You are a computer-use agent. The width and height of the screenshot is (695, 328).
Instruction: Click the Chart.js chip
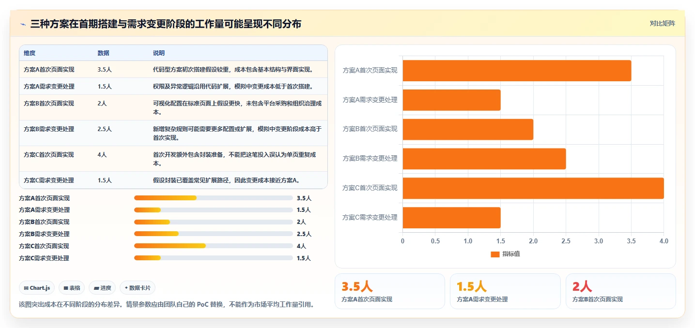point(37,288)
